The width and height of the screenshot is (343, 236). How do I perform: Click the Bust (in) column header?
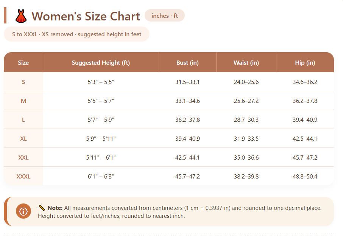pos(187,63)
